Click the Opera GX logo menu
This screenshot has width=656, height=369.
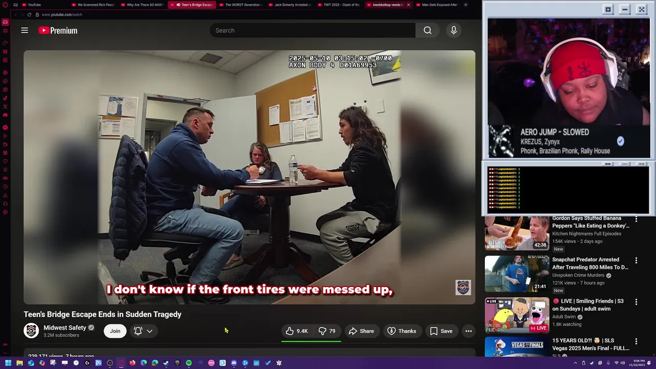click(5, 5)
